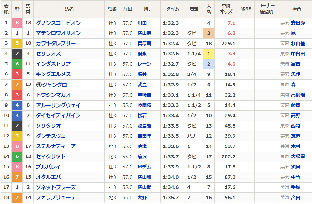Select the 着差 column header
The width and height of the screenshot is (312, 204).
point(194,9)
